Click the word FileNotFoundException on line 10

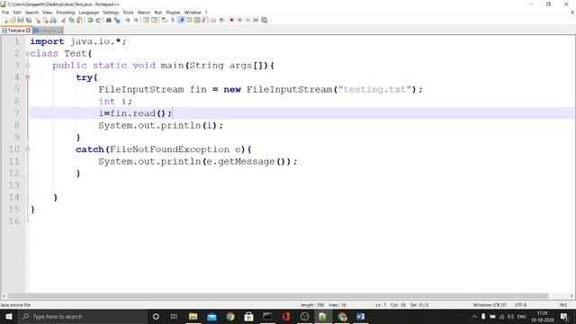[x=169, y=149]
